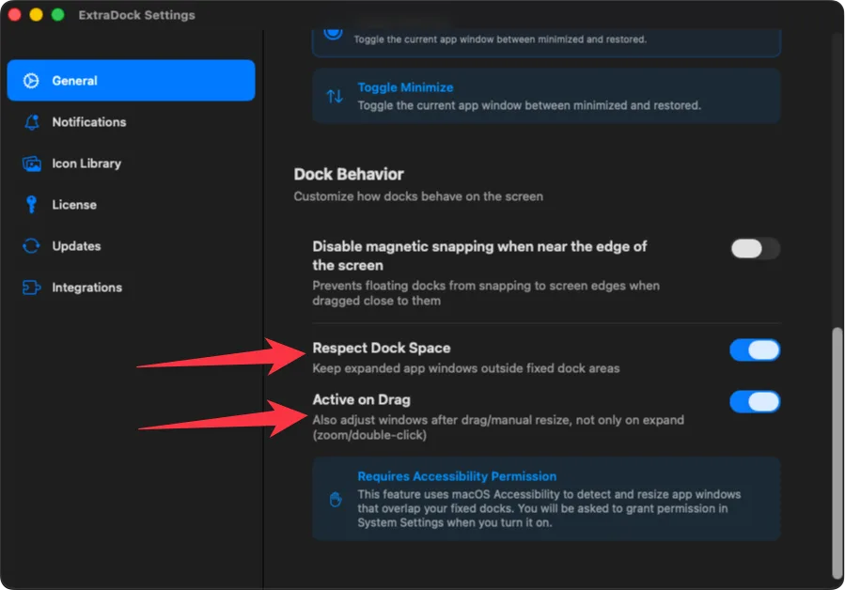
Task: Click the ExtraDock Settings window title
Action: point(137,15)
